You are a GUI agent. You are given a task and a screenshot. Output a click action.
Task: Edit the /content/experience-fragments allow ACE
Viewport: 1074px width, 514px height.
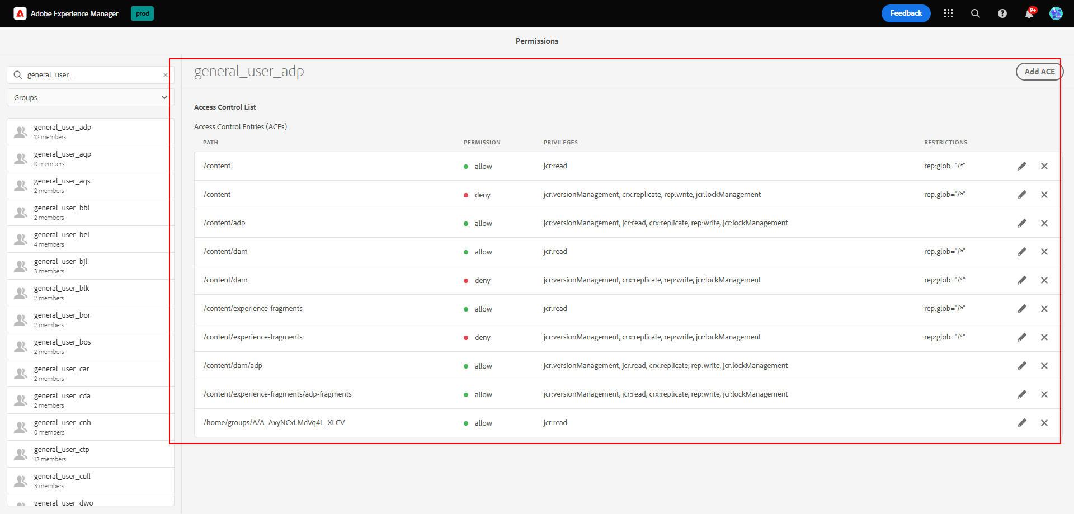(1022, 308)
